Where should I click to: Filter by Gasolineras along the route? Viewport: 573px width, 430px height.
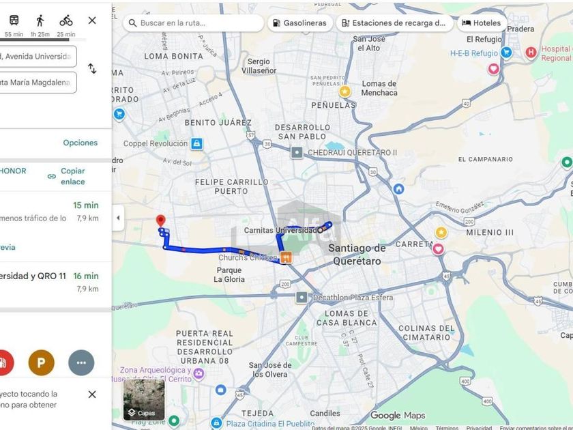tap(299, 23)
